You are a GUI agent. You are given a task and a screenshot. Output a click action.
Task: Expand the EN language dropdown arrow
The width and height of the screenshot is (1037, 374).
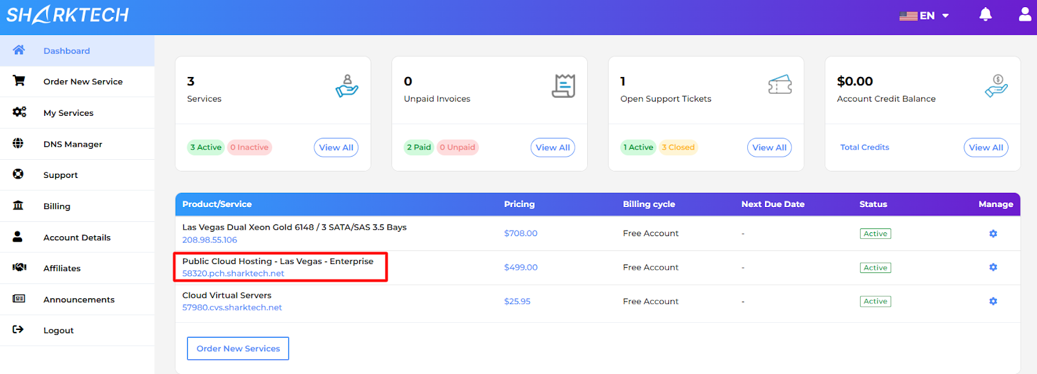tap(946, 16)
